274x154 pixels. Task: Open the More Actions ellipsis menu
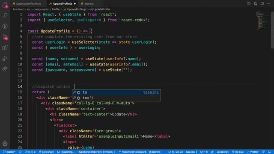[x=268, y=3]
